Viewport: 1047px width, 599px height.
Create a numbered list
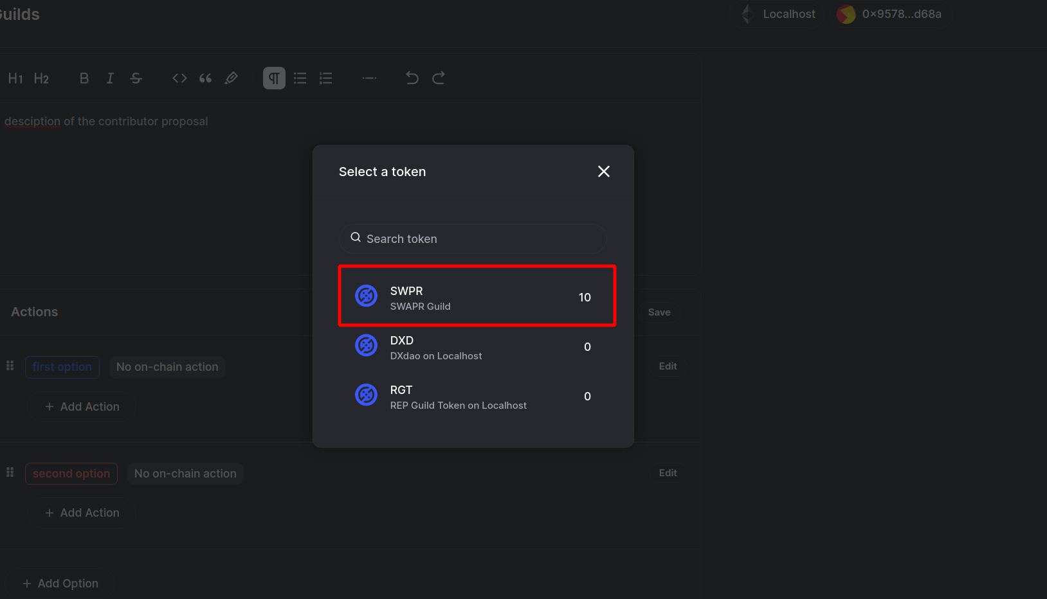click(x=326, y=78)
